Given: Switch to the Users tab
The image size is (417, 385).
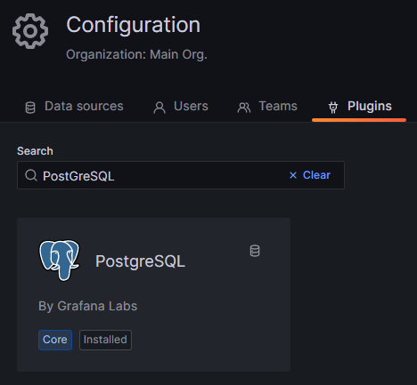Looking at the screenshot, I should [181, 107].
